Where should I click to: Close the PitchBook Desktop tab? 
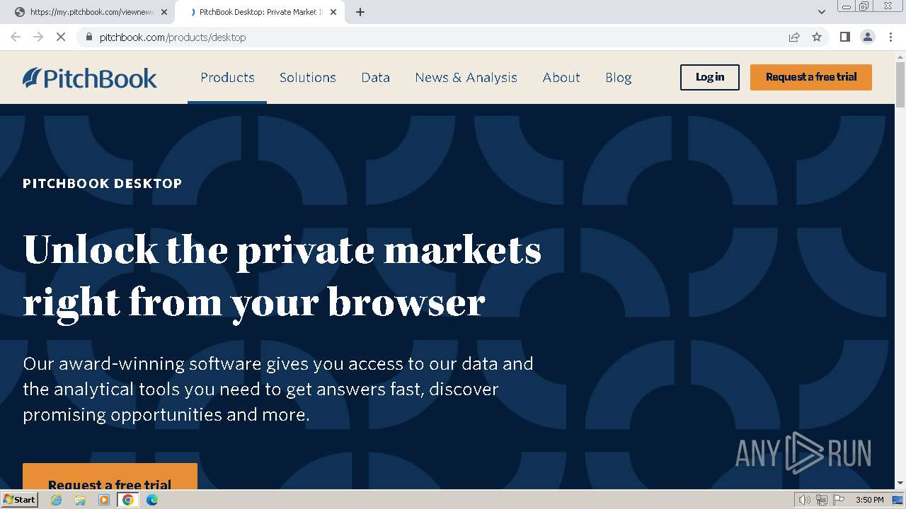pyautogui.click(x=333, y=12)
